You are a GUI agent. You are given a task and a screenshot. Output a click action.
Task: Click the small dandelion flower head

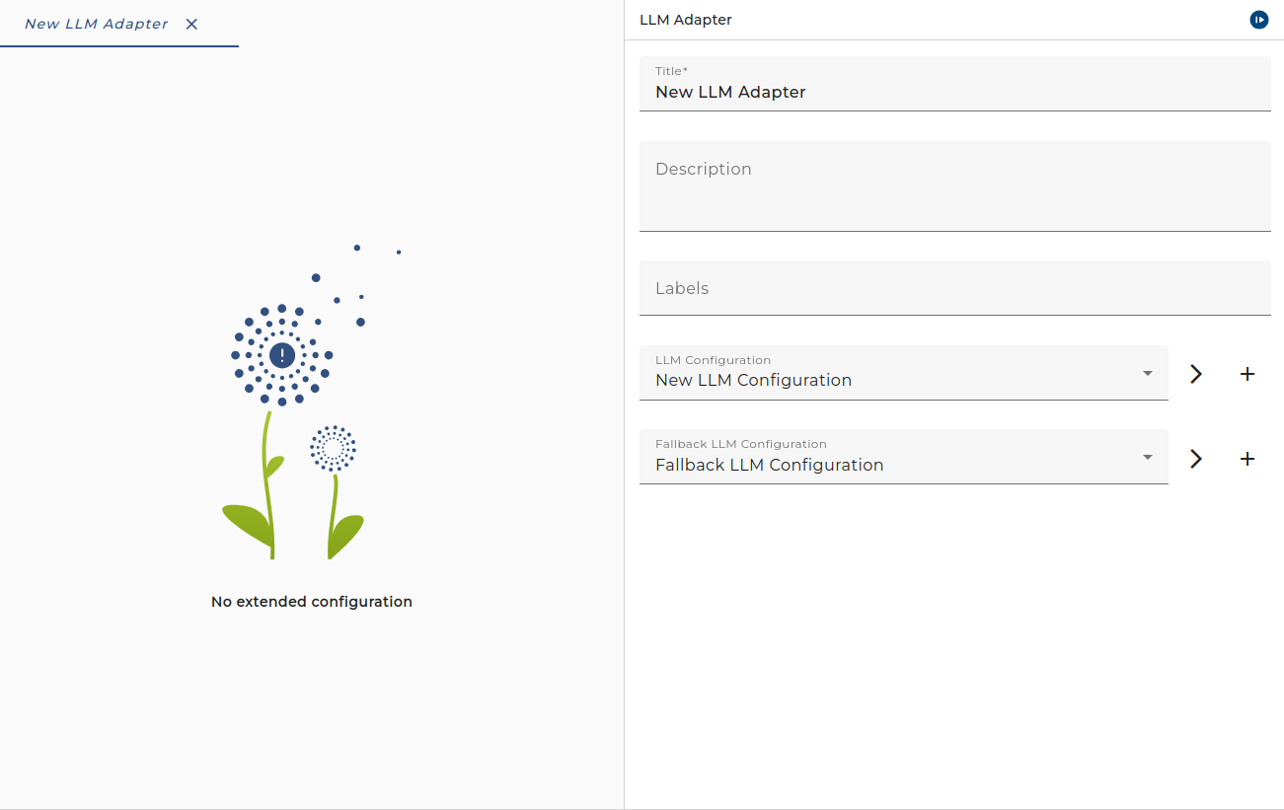tap(333, 448)
